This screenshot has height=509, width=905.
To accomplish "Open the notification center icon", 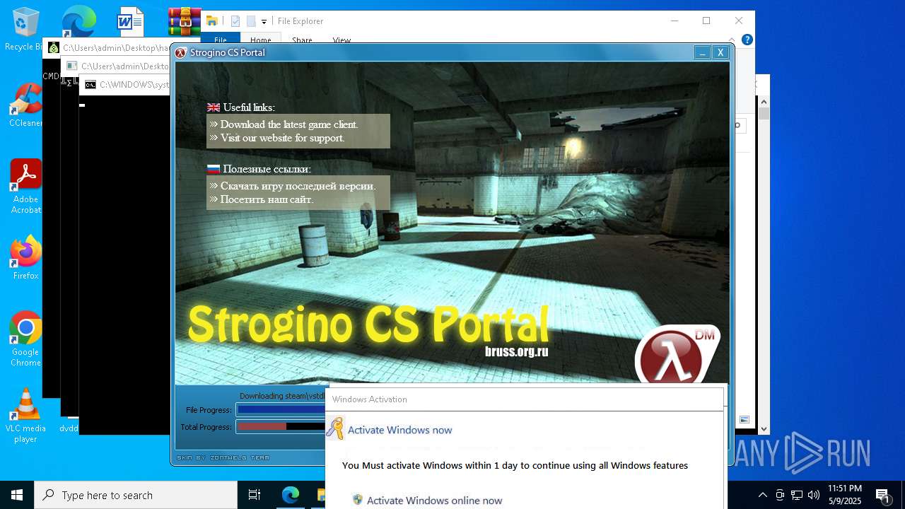I will [x=882, y=495].
